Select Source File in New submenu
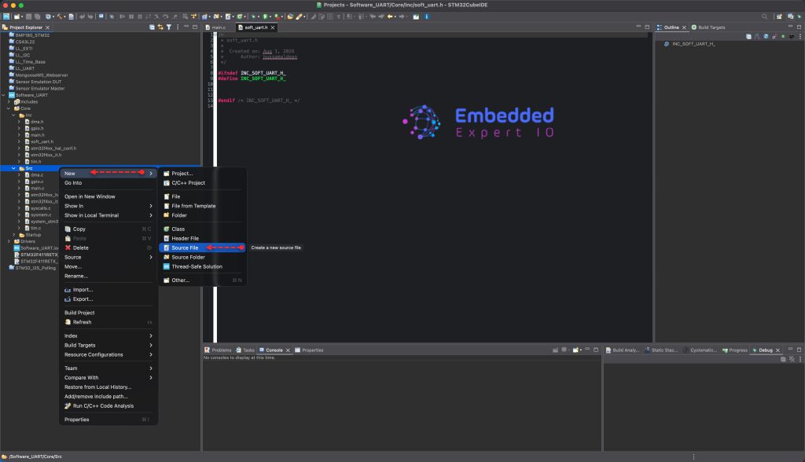 point(202,247)
